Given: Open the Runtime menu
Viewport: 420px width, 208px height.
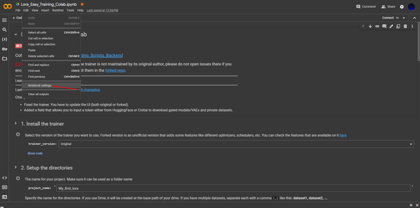Looking at the screenshot, I should (x=58, y=10).
